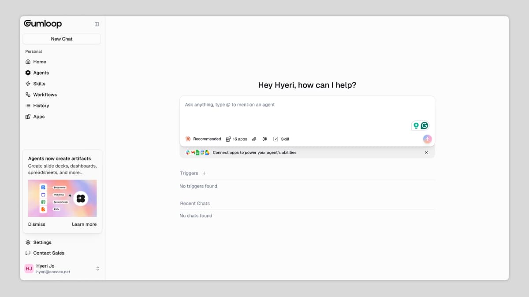529x297 pixels.
Task: Click the artifacts promo image
Action: pyautogui.click(x=62, y=198)
